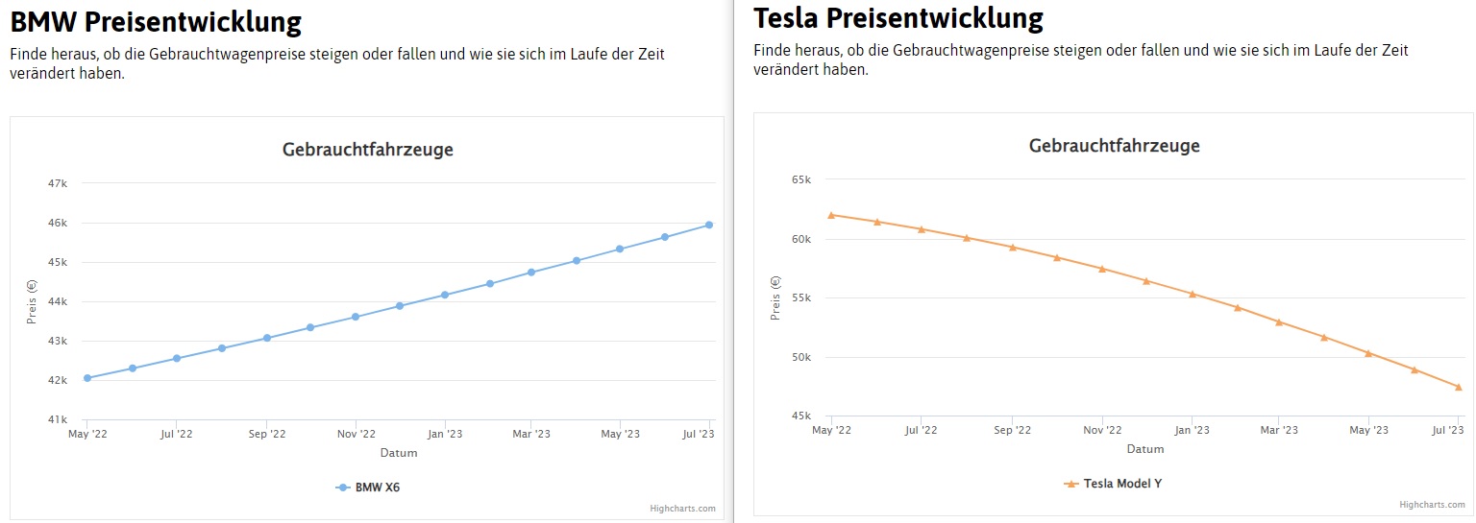Click Tesla Model Y marker at Jan '23
Screen dimensions: 1476x523
[x=1193, y=294]
